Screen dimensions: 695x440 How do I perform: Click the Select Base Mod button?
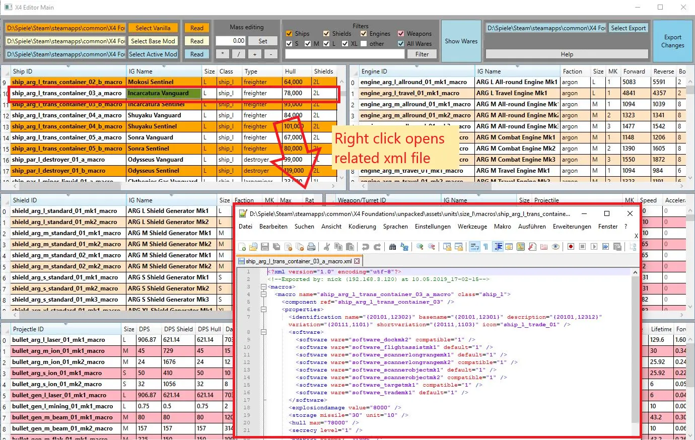(x=153, y=41)
